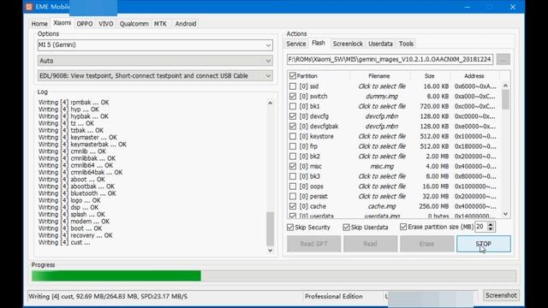548x308 pixels.
Task: Click the Filename column header
Action: 378,76
